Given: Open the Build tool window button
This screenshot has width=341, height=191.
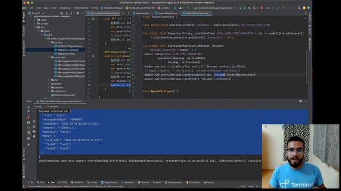Looking at the screenshot, I should (157, 183).
